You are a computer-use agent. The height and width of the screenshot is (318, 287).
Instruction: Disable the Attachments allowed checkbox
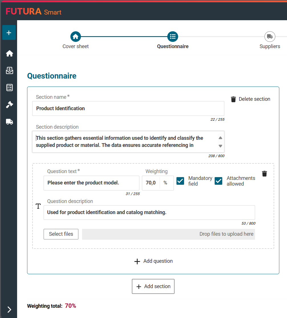218,181
